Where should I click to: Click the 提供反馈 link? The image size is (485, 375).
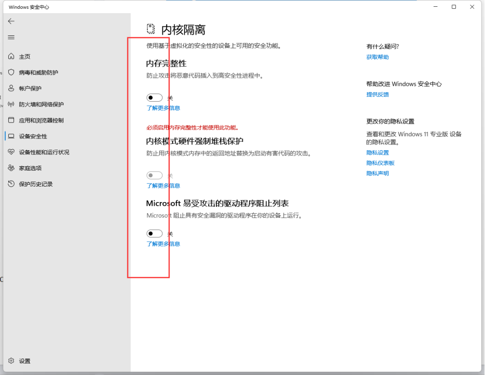[x=377, y=94]
